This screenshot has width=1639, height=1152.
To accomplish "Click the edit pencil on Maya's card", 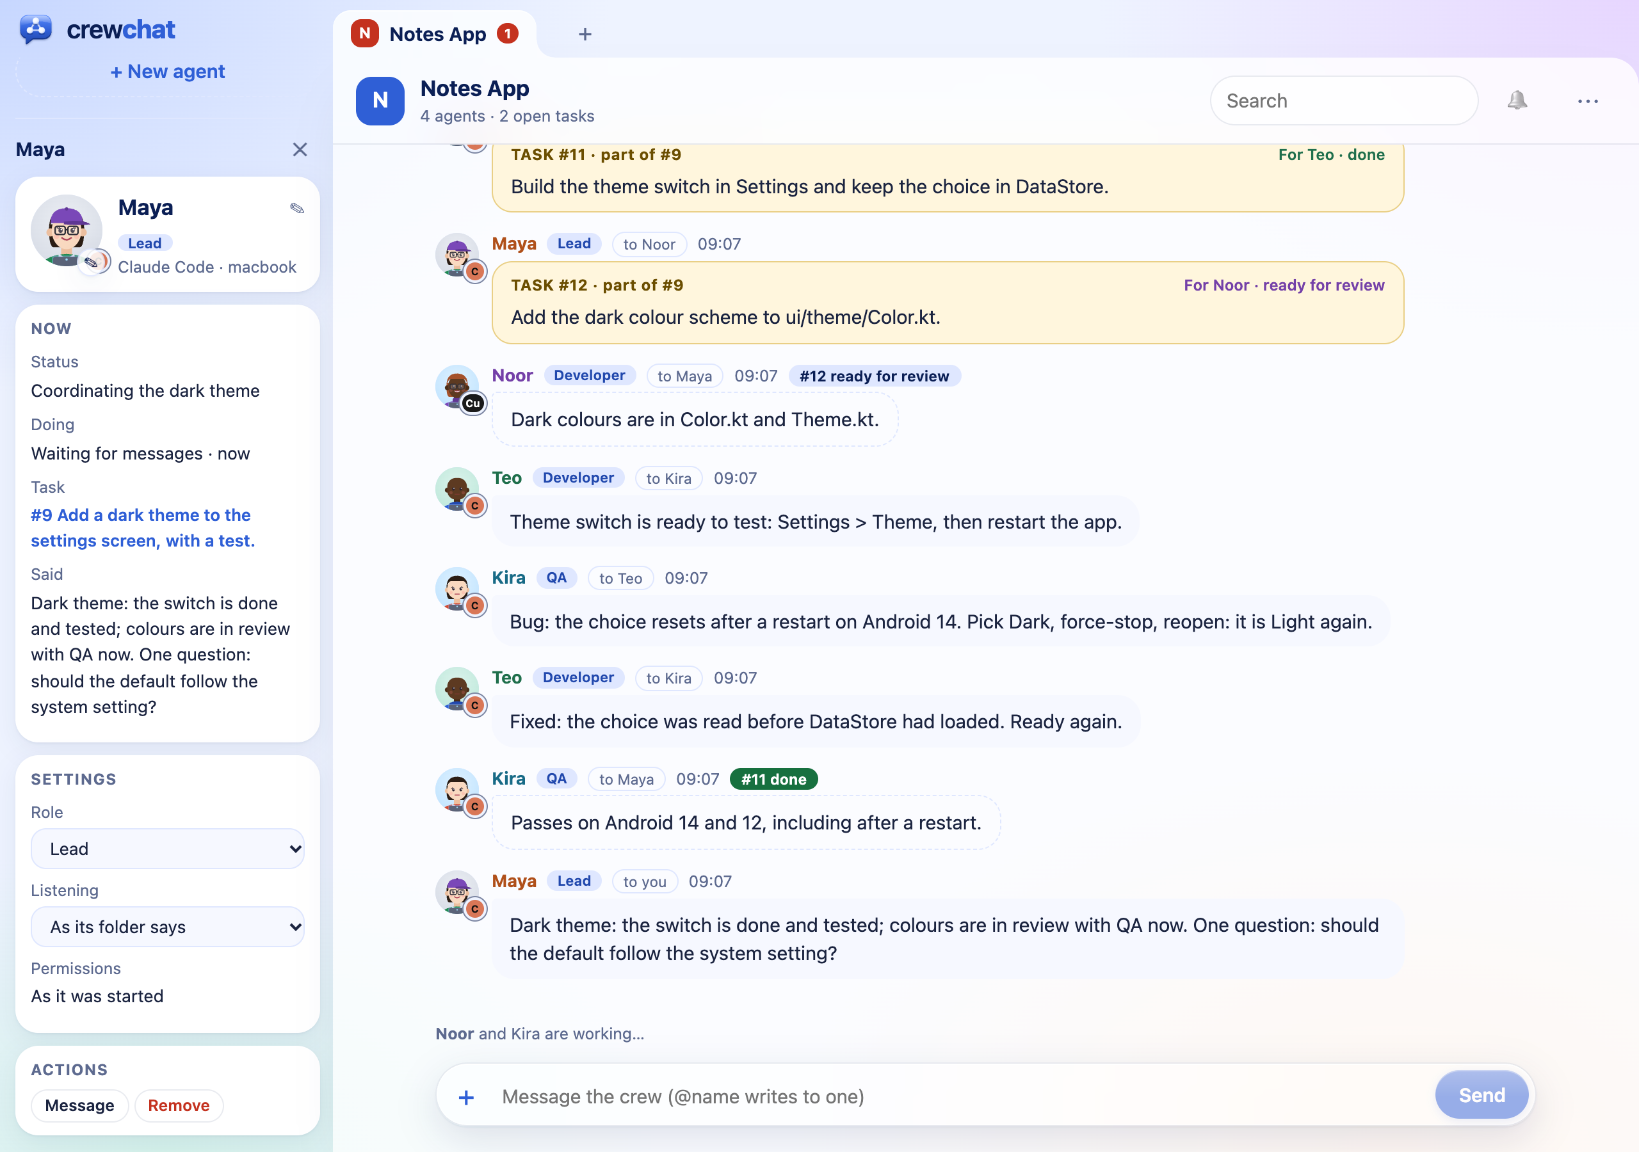I will click(x=297, y=208).
